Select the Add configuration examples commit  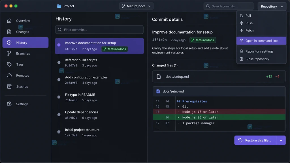point(99,80)
